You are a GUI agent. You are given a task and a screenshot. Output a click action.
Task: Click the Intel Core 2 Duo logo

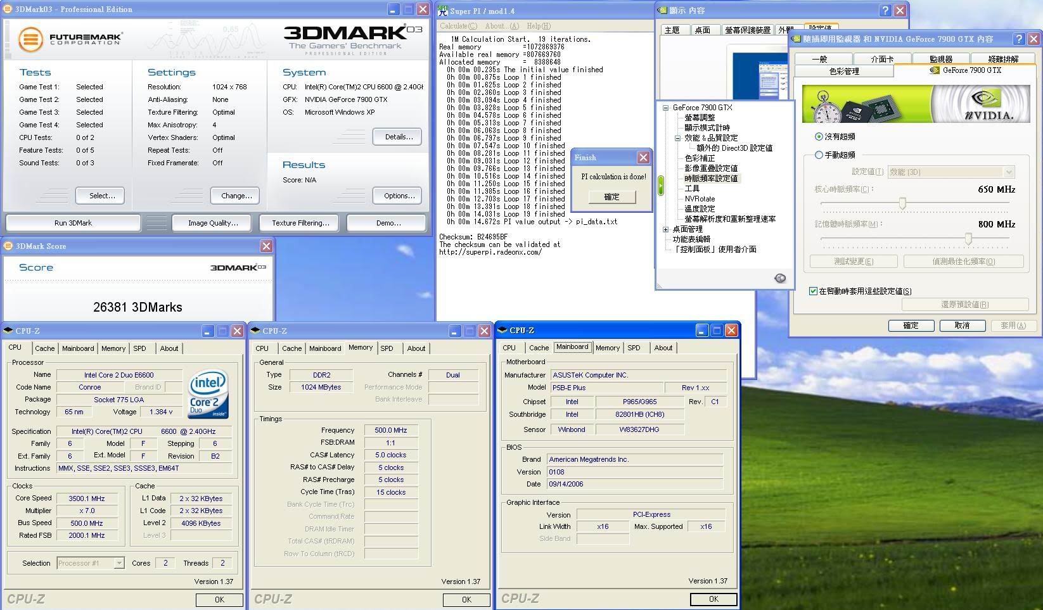(x=208, y=395)
